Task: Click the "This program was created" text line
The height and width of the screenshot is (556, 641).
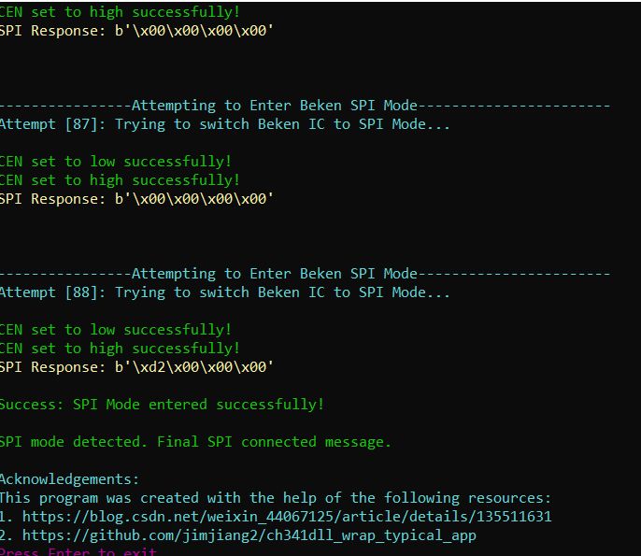Action: (275, 498)
